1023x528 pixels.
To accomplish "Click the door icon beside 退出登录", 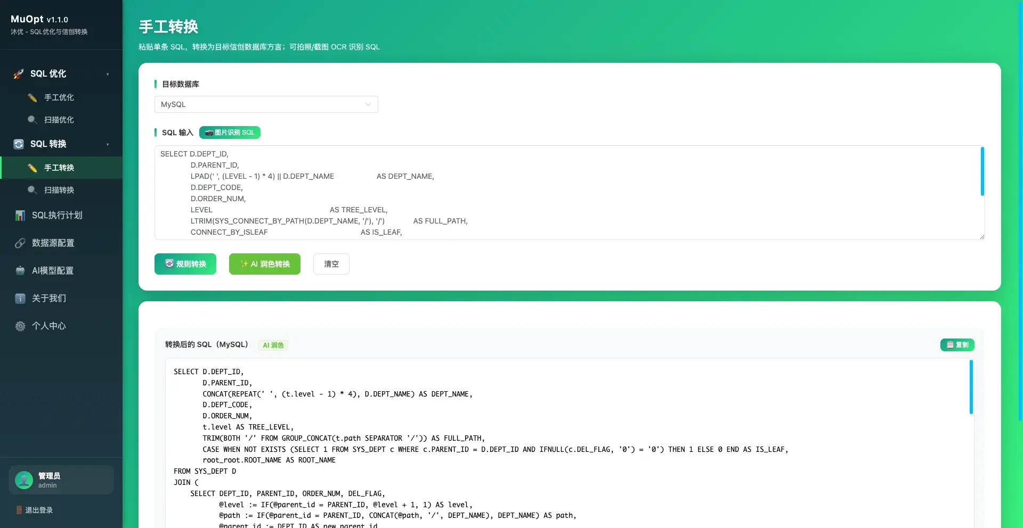I will (x=19, y=510).
